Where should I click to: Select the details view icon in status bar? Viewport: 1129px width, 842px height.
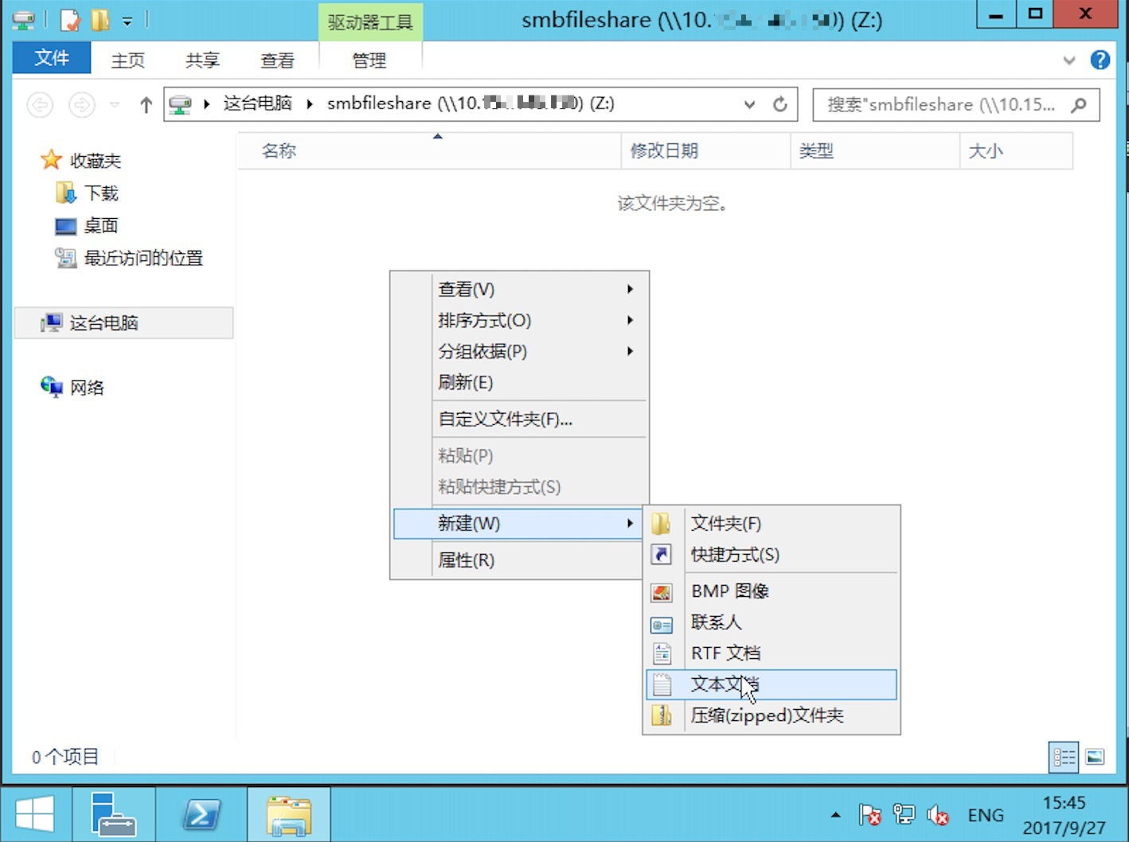click(x=1063, y=757)
